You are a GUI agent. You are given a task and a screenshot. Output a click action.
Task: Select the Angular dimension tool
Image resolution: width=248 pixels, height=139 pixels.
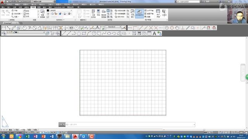click(40, 28)
